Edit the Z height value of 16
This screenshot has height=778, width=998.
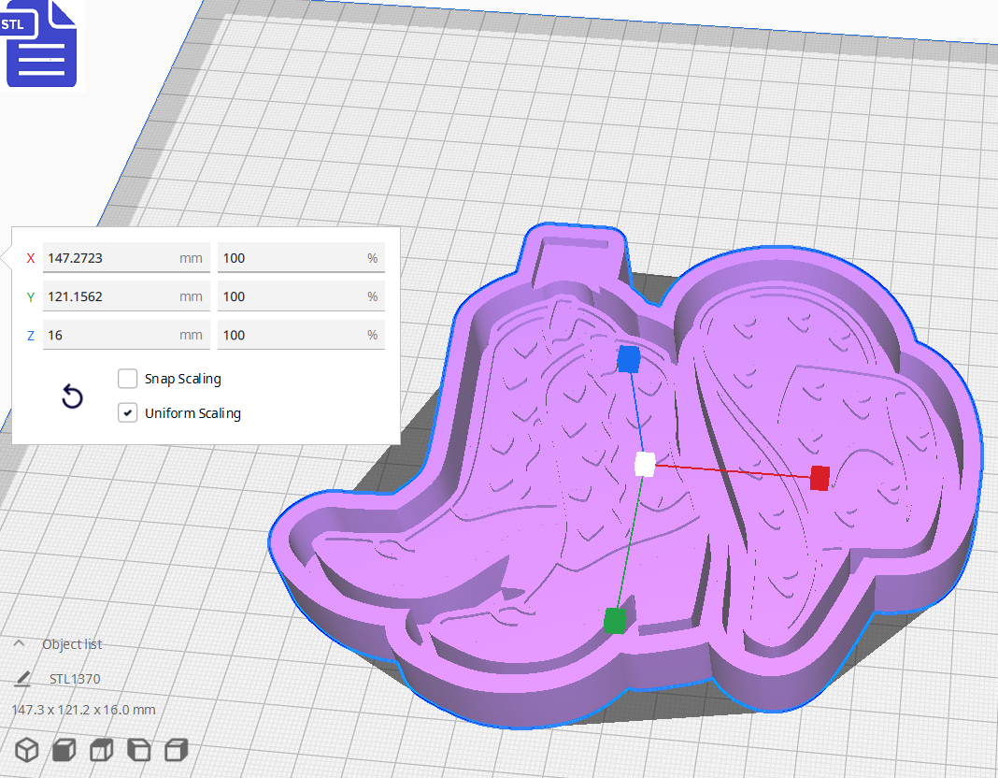126,334
